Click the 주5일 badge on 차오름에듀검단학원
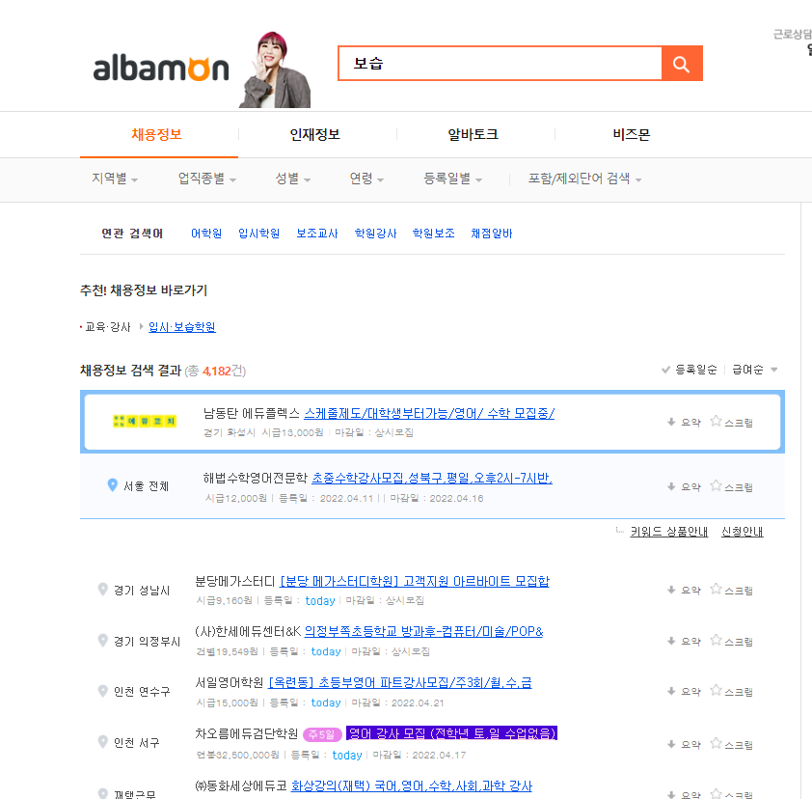This screenshot has width=812, height=799. [321, 734]
